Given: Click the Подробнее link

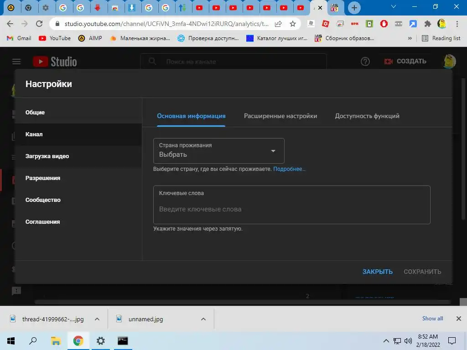Looking at the screenshot, I should pos(289,169).
